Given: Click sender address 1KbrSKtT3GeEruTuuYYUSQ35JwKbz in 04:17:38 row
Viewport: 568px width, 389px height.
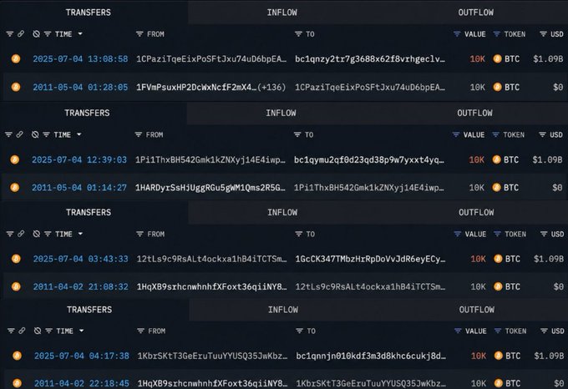Looking at the screenshot, I should click(x=212, y=356).
